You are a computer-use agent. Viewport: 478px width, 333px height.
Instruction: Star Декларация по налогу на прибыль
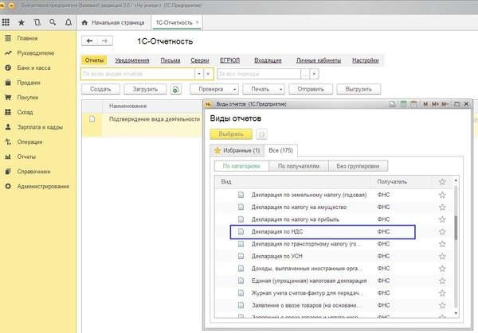(442, 219)
